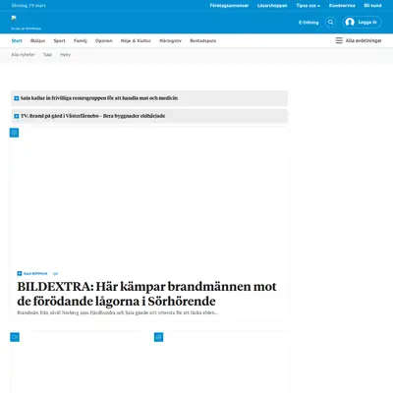The width and height of the screenshot is (393, 393).
Task: Open the Sport section
Action: [x=59, y=40]
